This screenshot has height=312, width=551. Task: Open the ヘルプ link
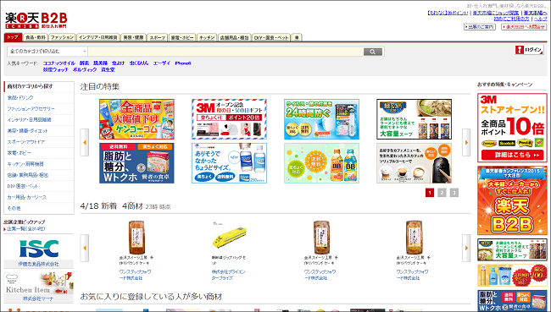coord(541,19)
